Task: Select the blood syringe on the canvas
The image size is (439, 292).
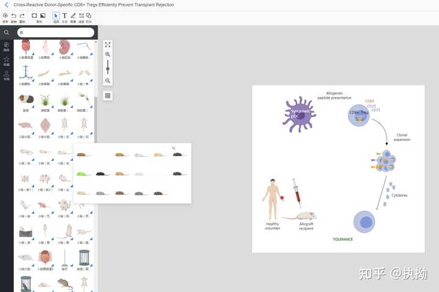Action: [296, 193]
